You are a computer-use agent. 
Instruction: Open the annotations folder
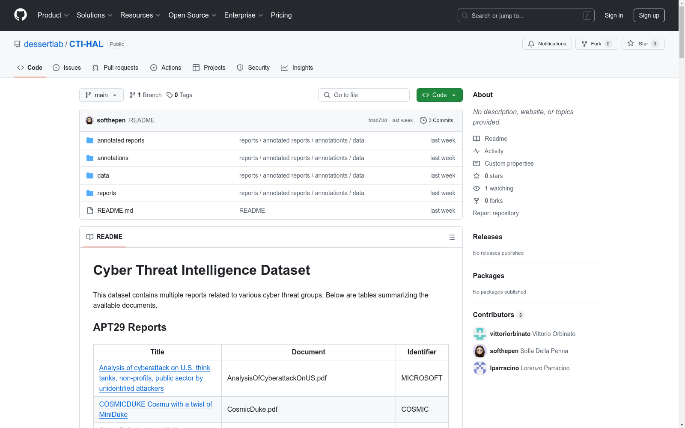(x=113, y=158)
